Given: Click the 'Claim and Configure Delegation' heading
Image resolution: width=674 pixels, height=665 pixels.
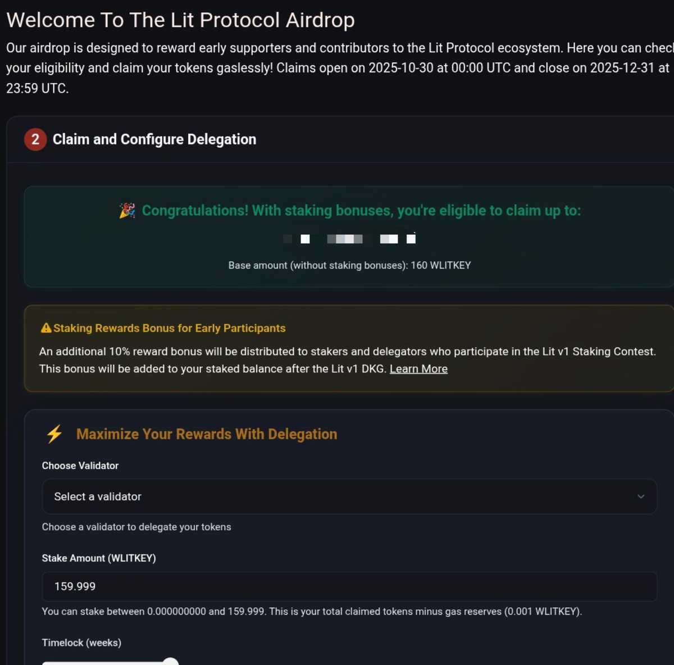Looking at the screenshot, I should point(154,139).
